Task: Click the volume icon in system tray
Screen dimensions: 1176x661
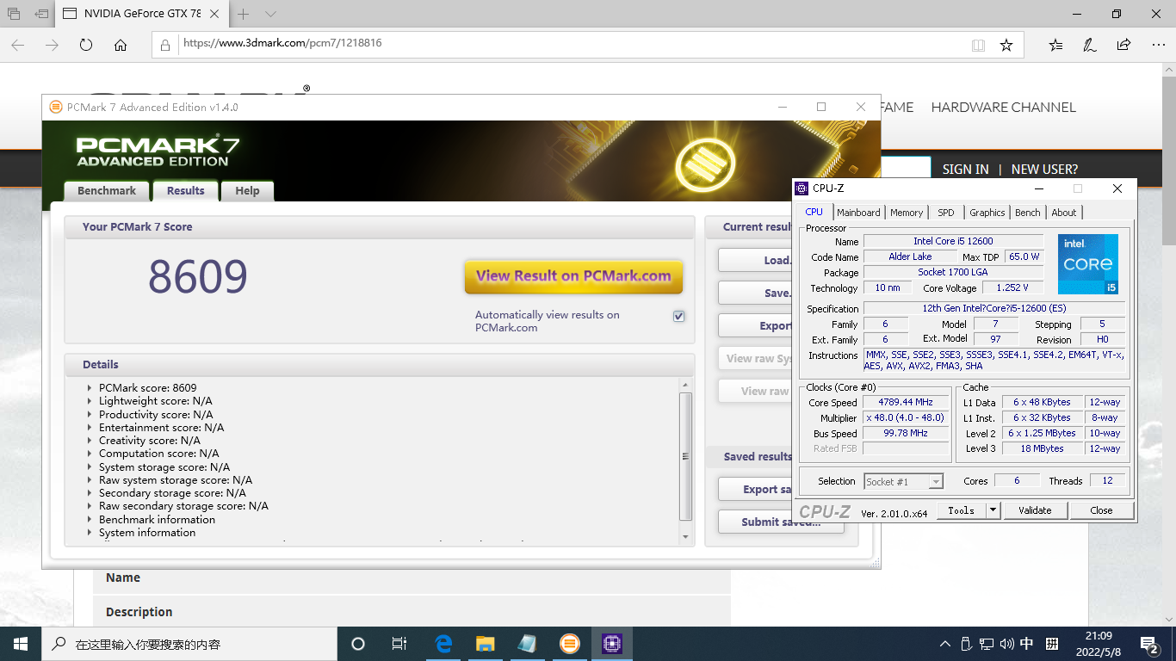Action: (x=1006, y=644)
